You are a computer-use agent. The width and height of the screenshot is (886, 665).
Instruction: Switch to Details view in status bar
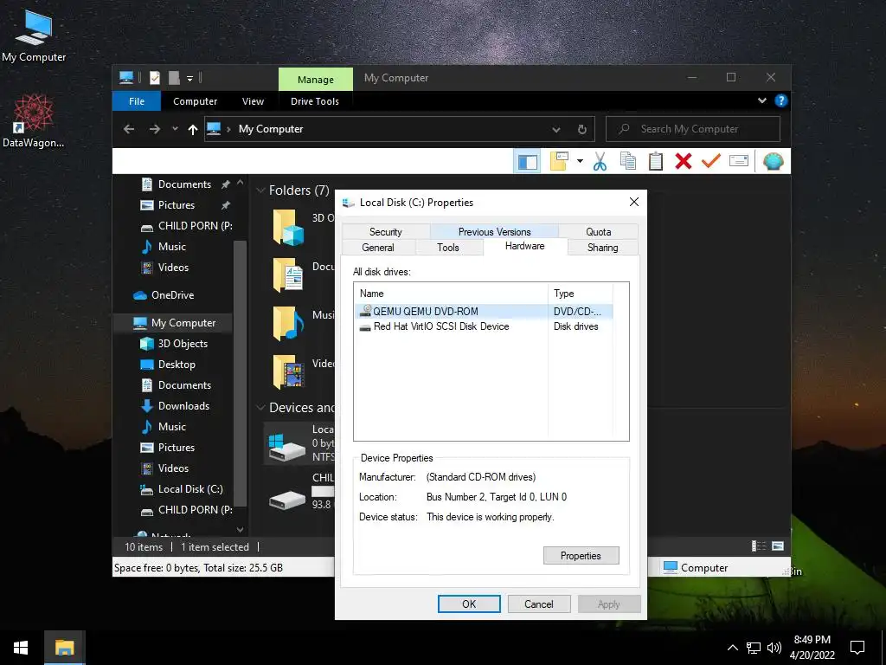click(x=758, y=546)
